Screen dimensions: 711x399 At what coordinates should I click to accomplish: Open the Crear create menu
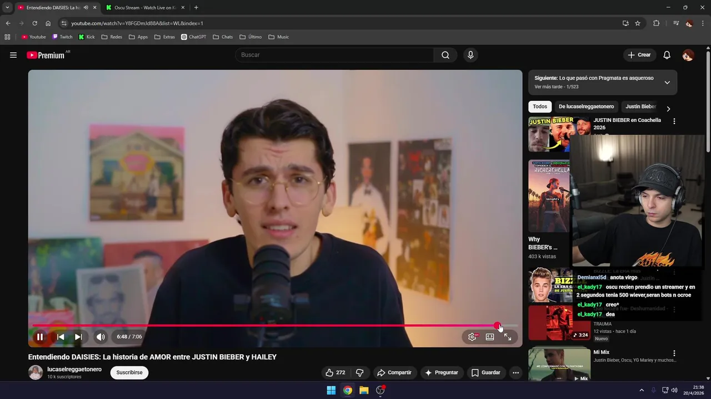pyautogui.click(x=639, y=55)
